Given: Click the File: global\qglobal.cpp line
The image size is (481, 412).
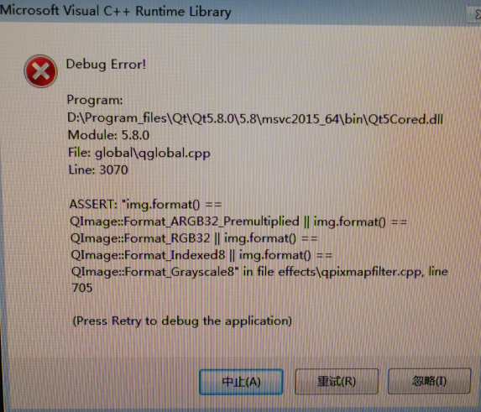Looking at the screenshot, I should tap(139, 153).
